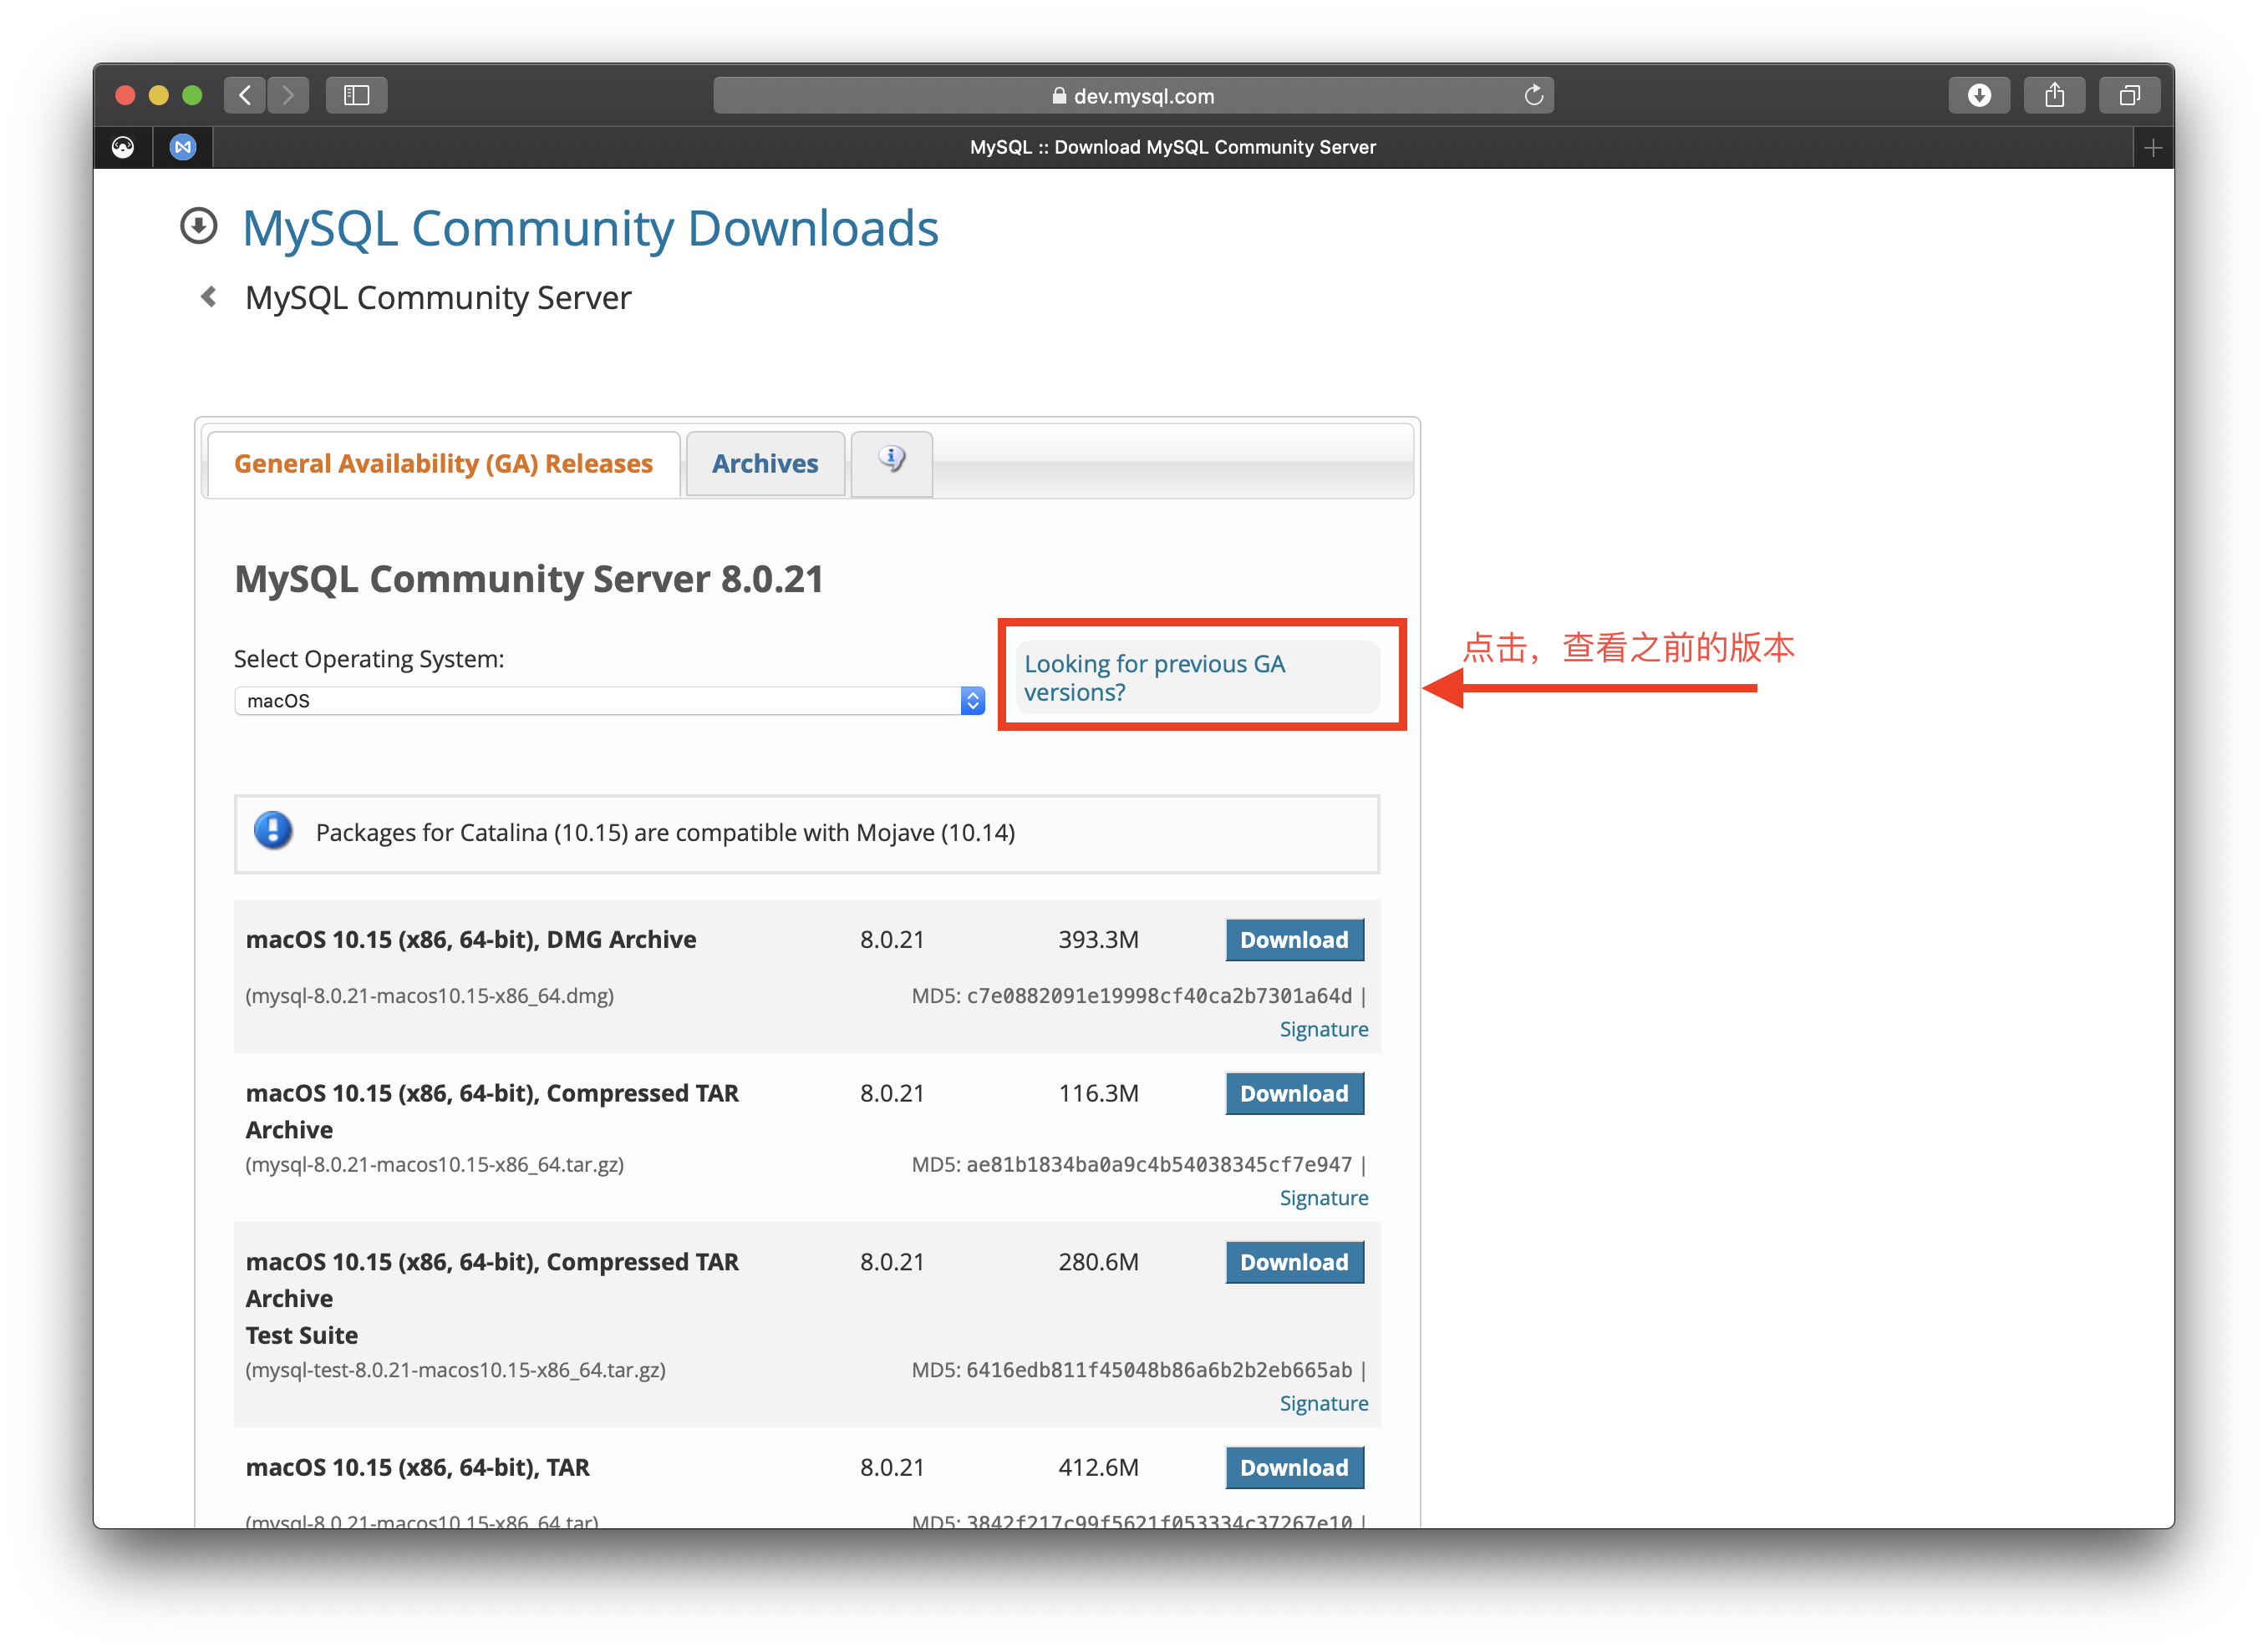This screenshot has height=1652, width=2268.
Task: Download the 412.6M TAR package
Action: click(x=1294, y=1468)
